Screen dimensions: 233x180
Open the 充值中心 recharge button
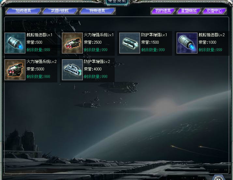pos(214,11)
